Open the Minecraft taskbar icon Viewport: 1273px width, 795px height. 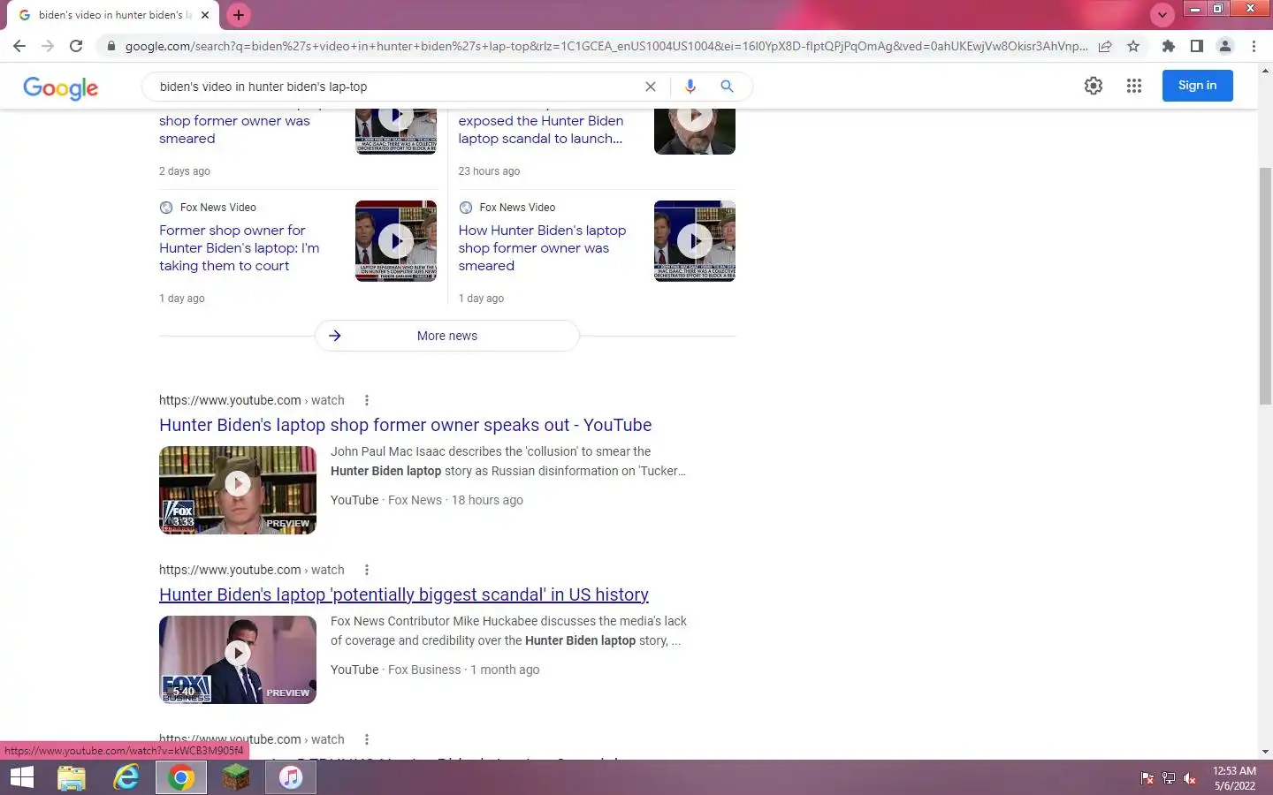pyautogui.click(x=236, y=777)
